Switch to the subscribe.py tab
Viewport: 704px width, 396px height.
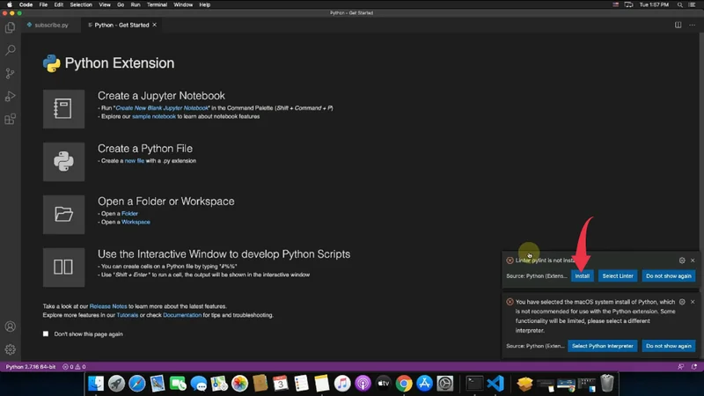50,25
